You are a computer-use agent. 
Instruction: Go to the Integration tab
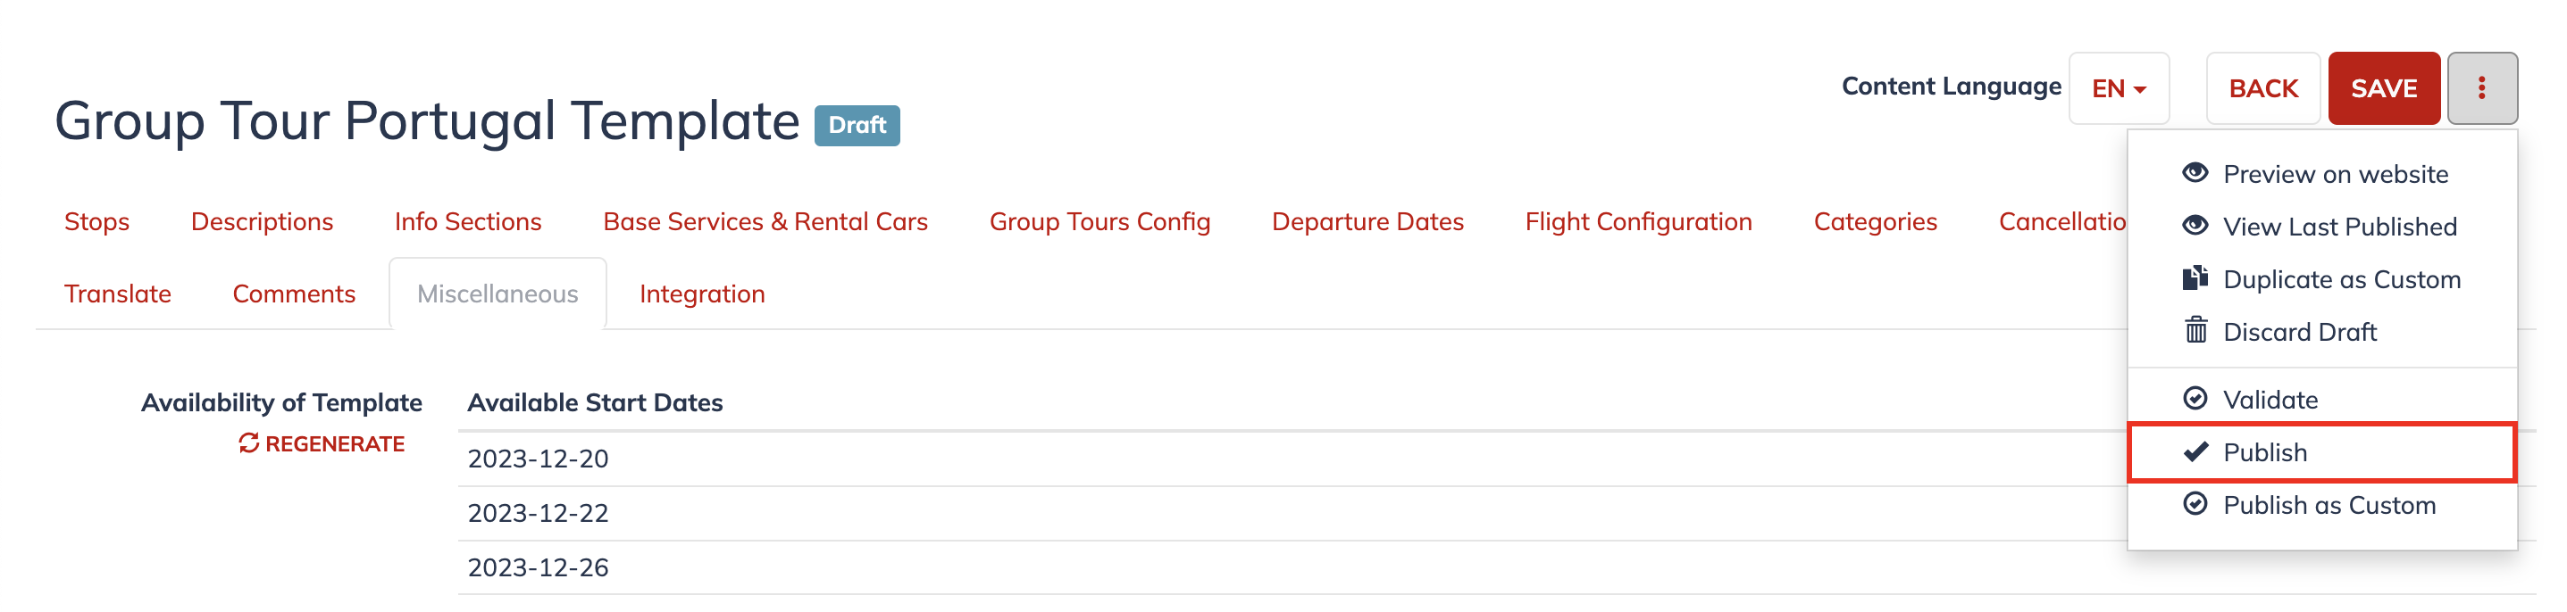click(701, 294)
